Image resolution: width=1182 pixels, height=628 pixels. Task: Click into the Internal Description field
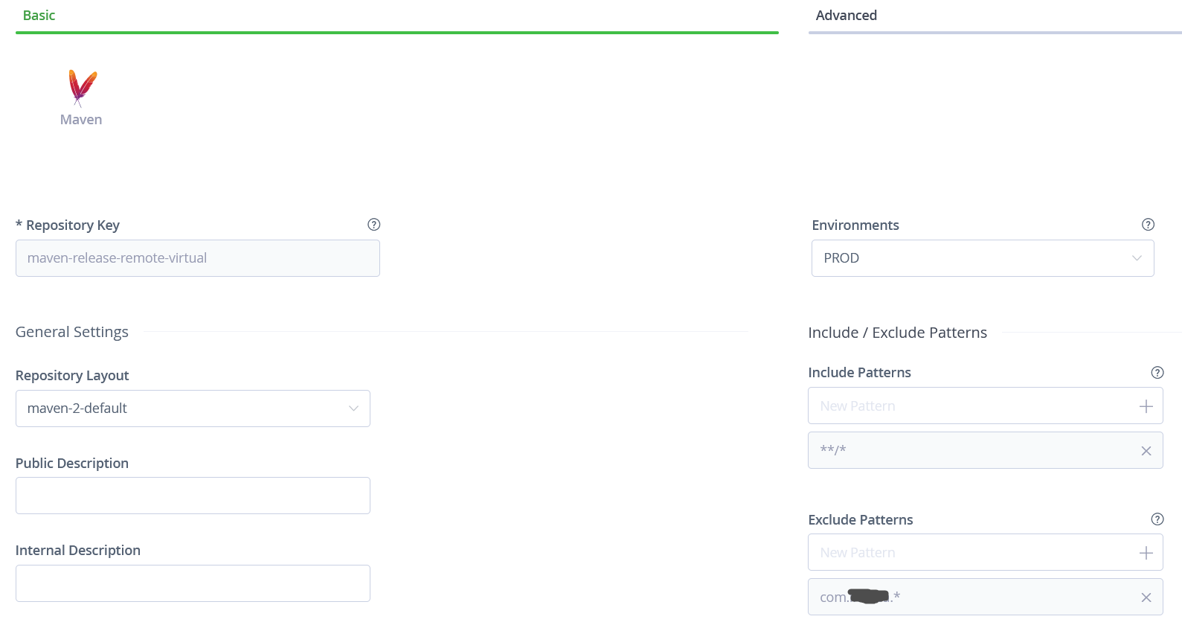(193, 583)
